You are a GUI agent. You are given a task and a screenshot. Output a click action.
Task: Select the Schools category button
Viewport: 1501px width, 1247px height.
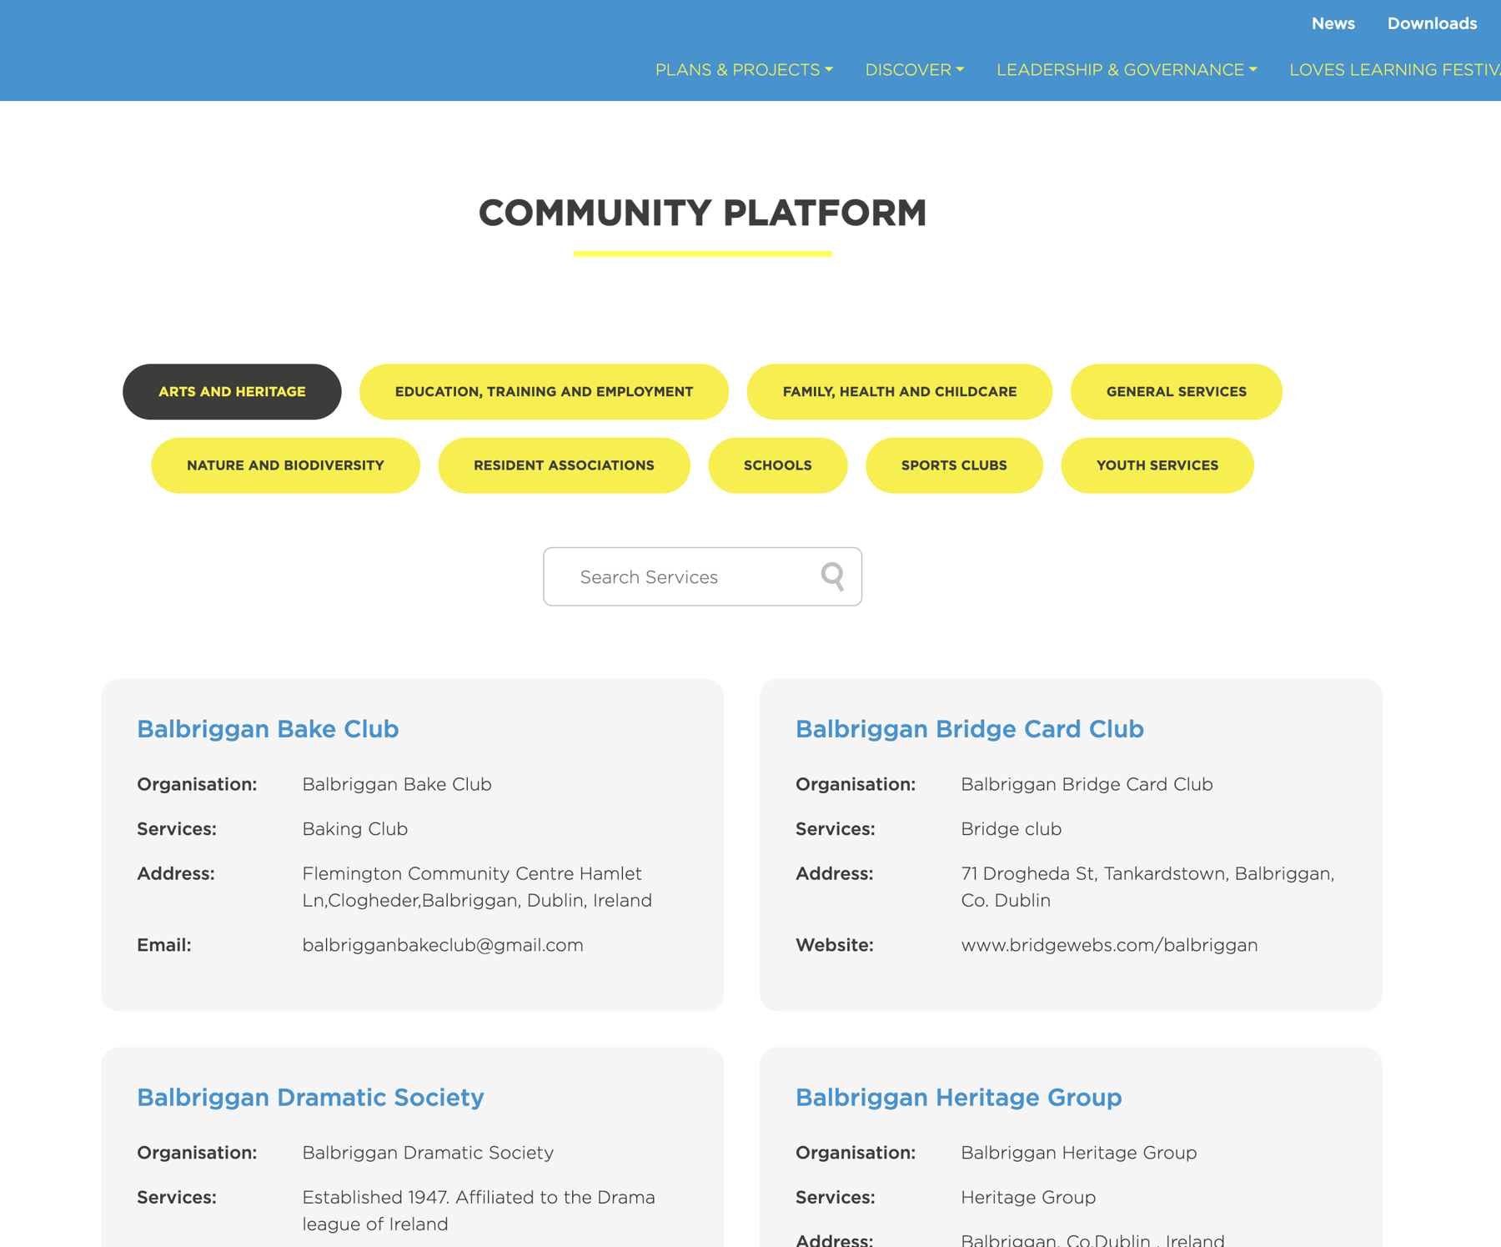(x=777, y=465)
